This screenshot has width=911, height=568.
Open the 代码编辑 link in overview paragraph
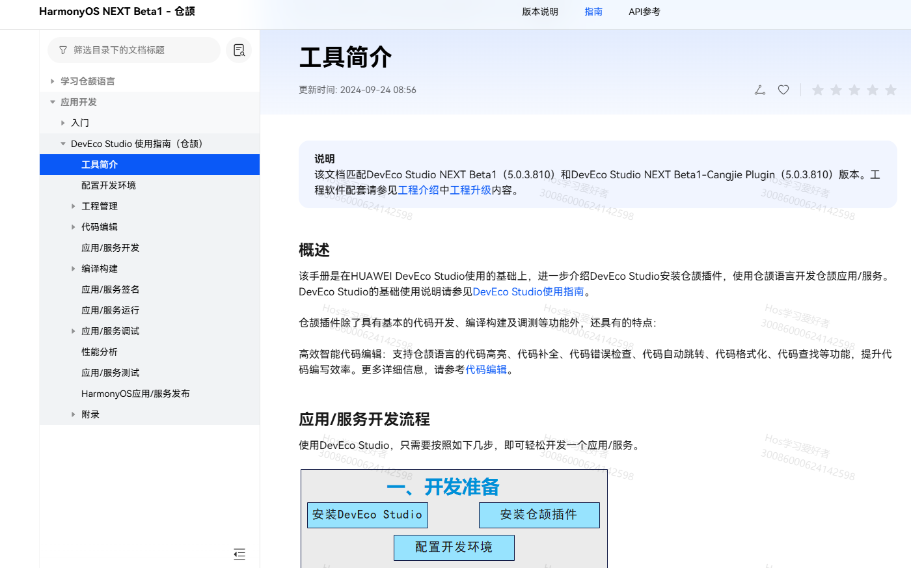pos(486,370)
